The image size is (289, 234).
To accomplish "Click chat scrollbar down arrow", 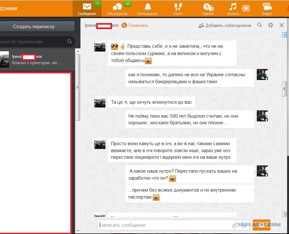I will pos(284,214).
